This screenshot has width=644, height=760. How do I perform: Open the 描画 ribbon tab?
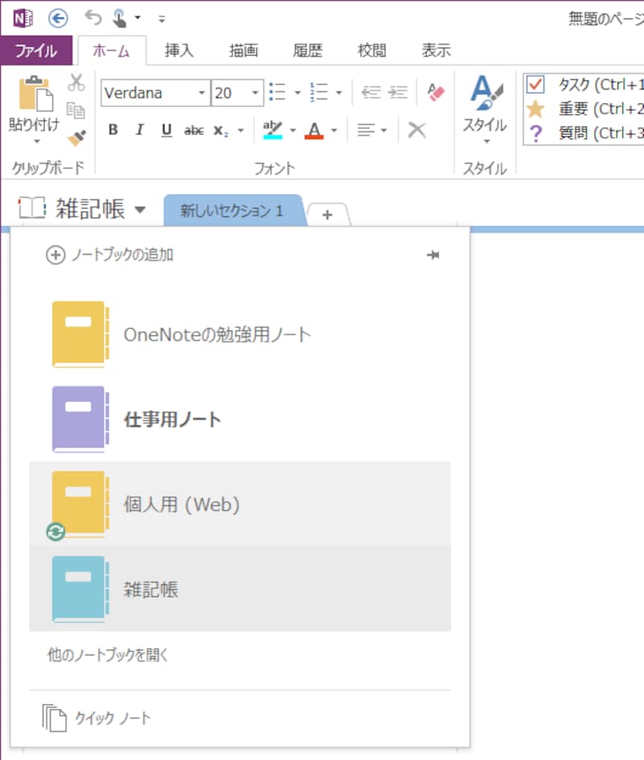pyautogui.click(x=243, y=50)
